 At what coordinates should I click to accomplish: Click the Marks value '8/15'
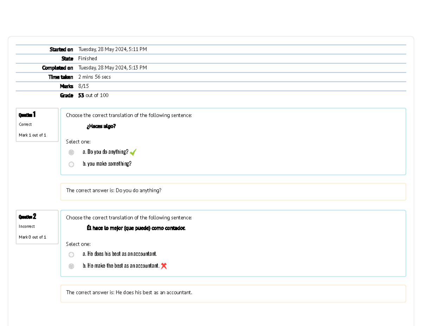tap(84, 86)
